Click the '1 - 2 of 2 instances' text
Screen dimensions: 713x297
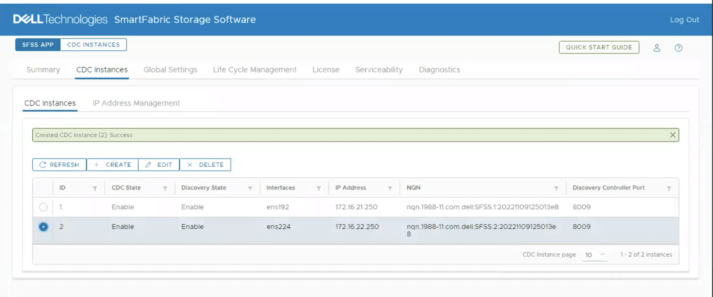(646, 255)
